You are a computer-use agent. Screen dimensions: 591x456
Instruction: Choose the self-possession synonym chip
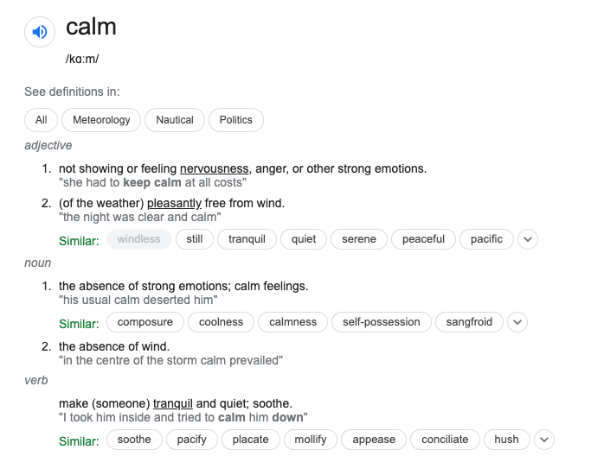(381, 322)
